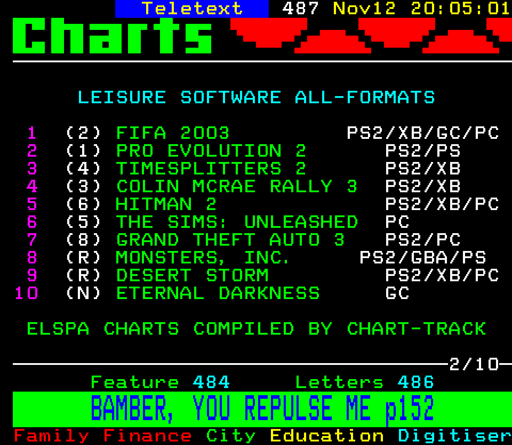
Task: Click the PS2/XB formats for Timesplitters 2
Action: [423, 169]
